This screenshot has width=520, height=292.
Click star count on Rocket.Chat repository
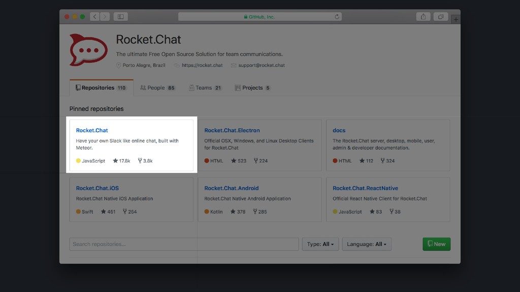121,161
